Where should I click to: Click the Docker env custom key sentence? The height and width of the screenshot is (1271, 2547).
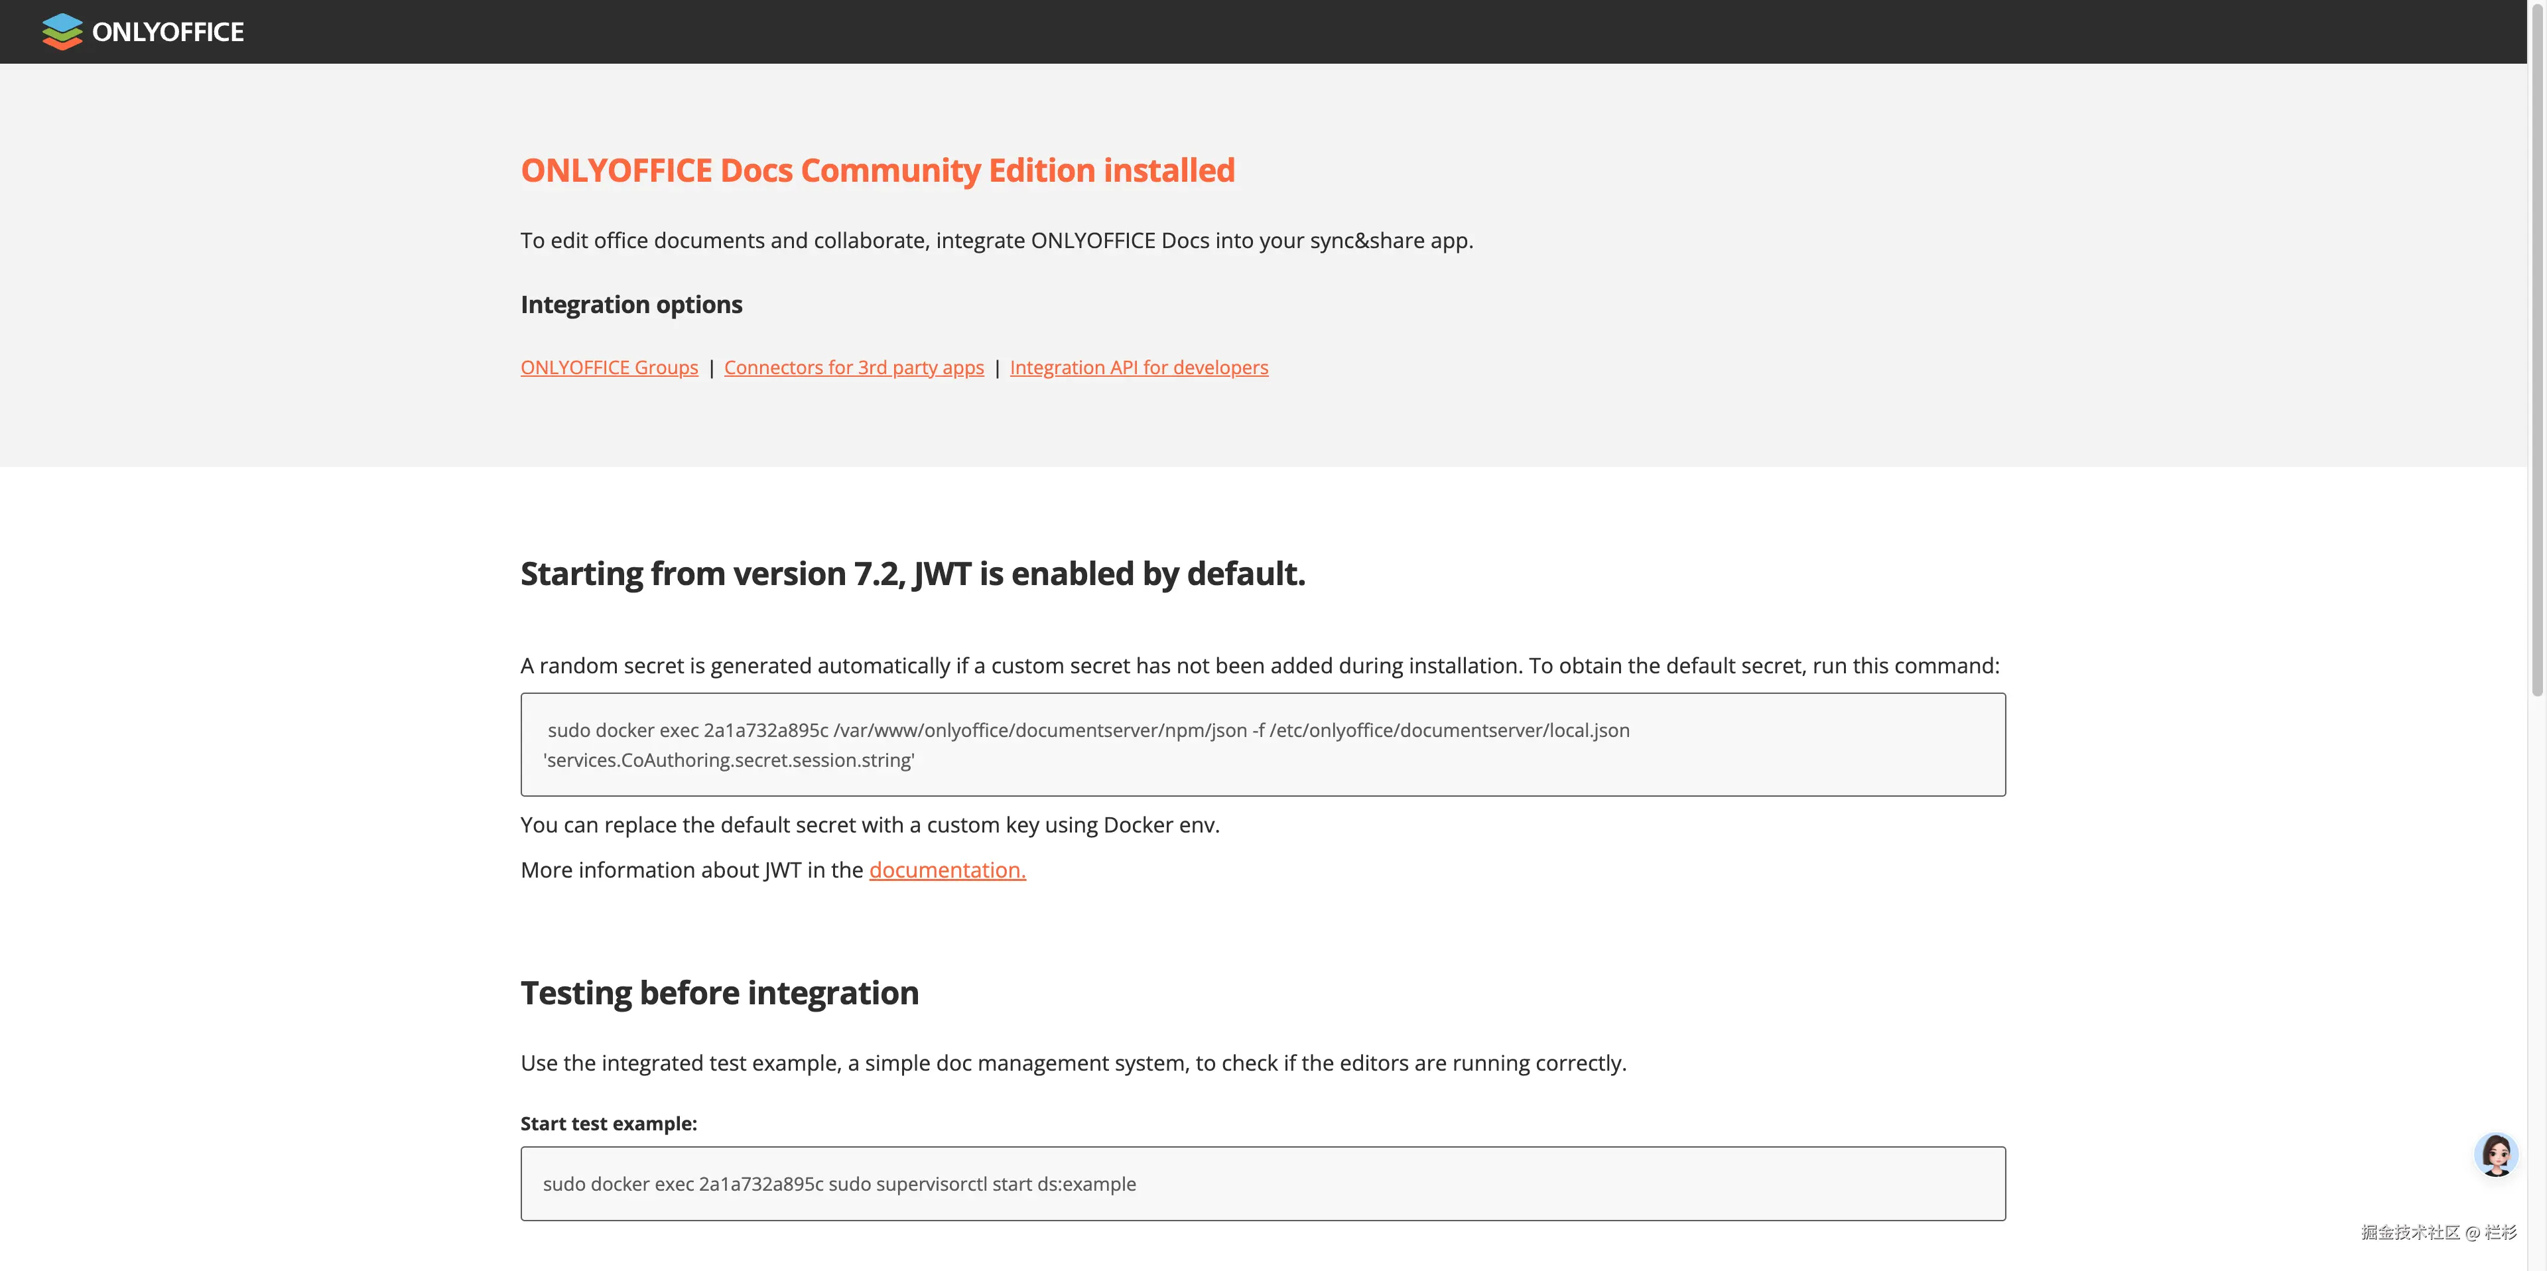(869, 825)
